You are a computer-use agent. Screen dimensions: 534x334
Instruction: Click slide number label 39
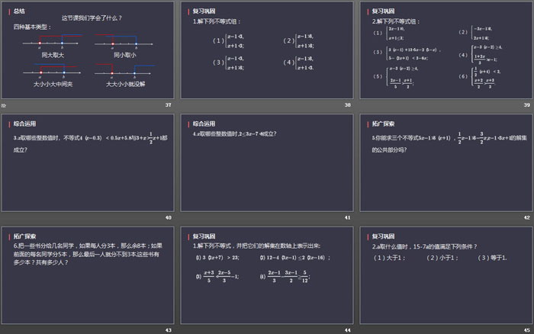(526, 105)
